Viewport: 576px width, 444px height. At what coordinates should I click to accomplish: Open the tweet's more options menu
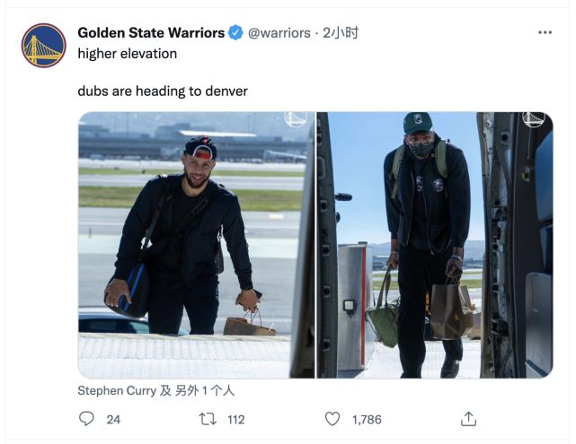pyautogui.click(x=545, y=32)
